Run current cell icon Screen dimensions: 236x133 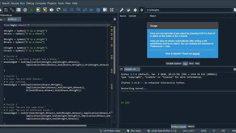tap(38, 10)
